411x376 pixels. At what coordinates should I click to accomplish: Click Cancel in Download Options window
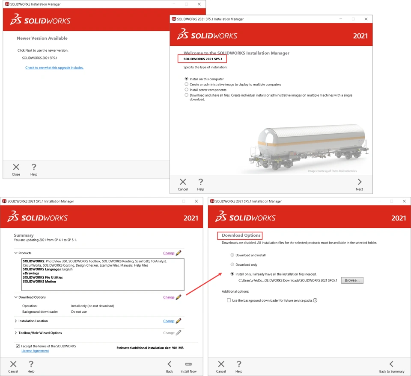[x=221, y=367]
